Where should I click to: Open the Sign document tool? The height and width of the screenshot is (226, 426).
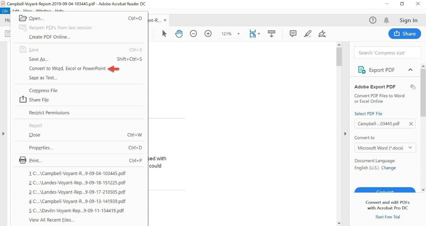[x=322, y=34]
